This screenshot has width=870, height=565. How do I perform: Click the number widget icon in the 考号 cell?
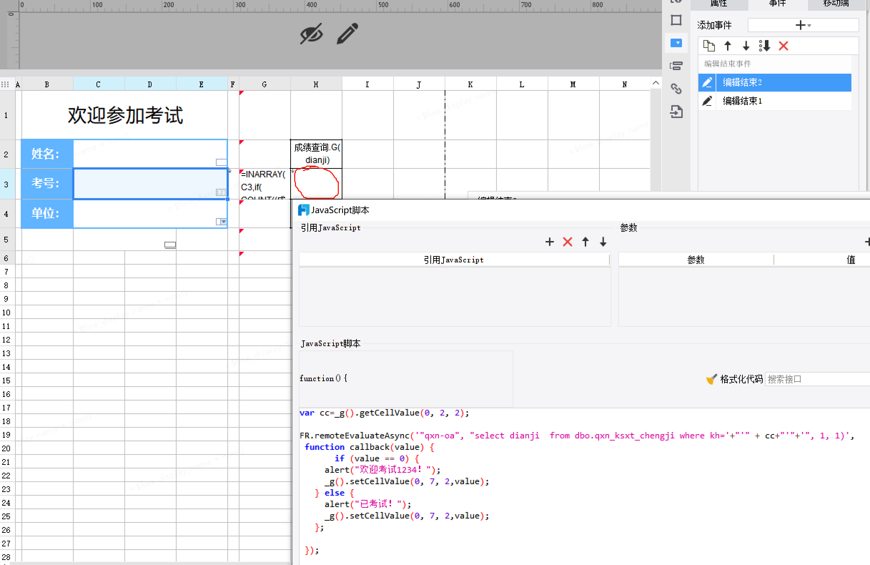(x=221, y=192)
